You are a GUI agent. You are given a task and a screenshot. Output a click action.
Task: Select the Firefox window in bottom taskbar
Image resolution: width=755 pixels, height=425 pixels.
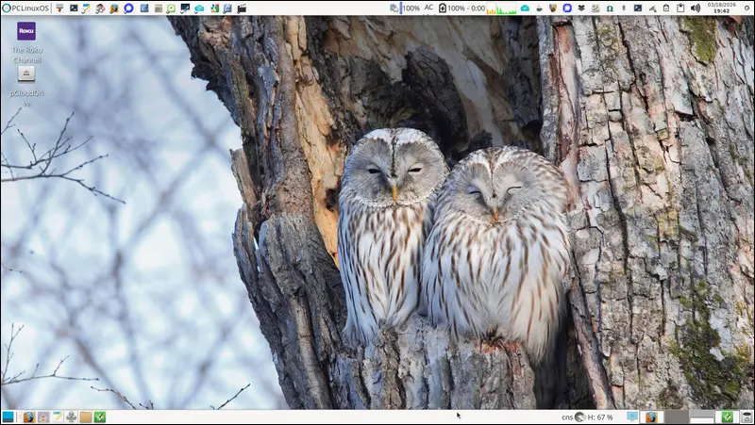point(651,417)
